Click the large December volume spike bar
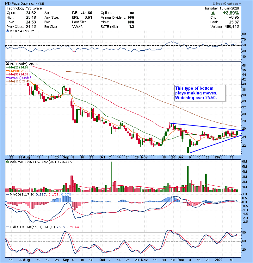Screen dimensions: 253x263 tap(188, 179)
